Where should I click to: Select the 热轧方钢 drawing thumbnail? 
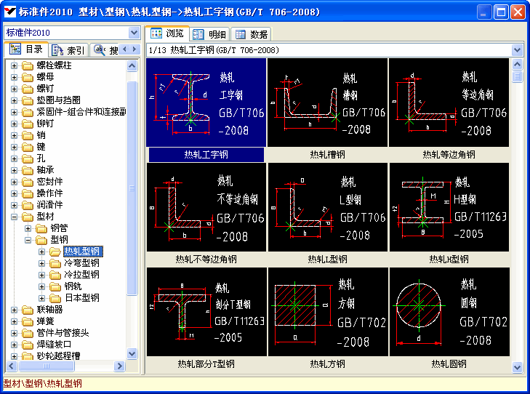(327, 311)
